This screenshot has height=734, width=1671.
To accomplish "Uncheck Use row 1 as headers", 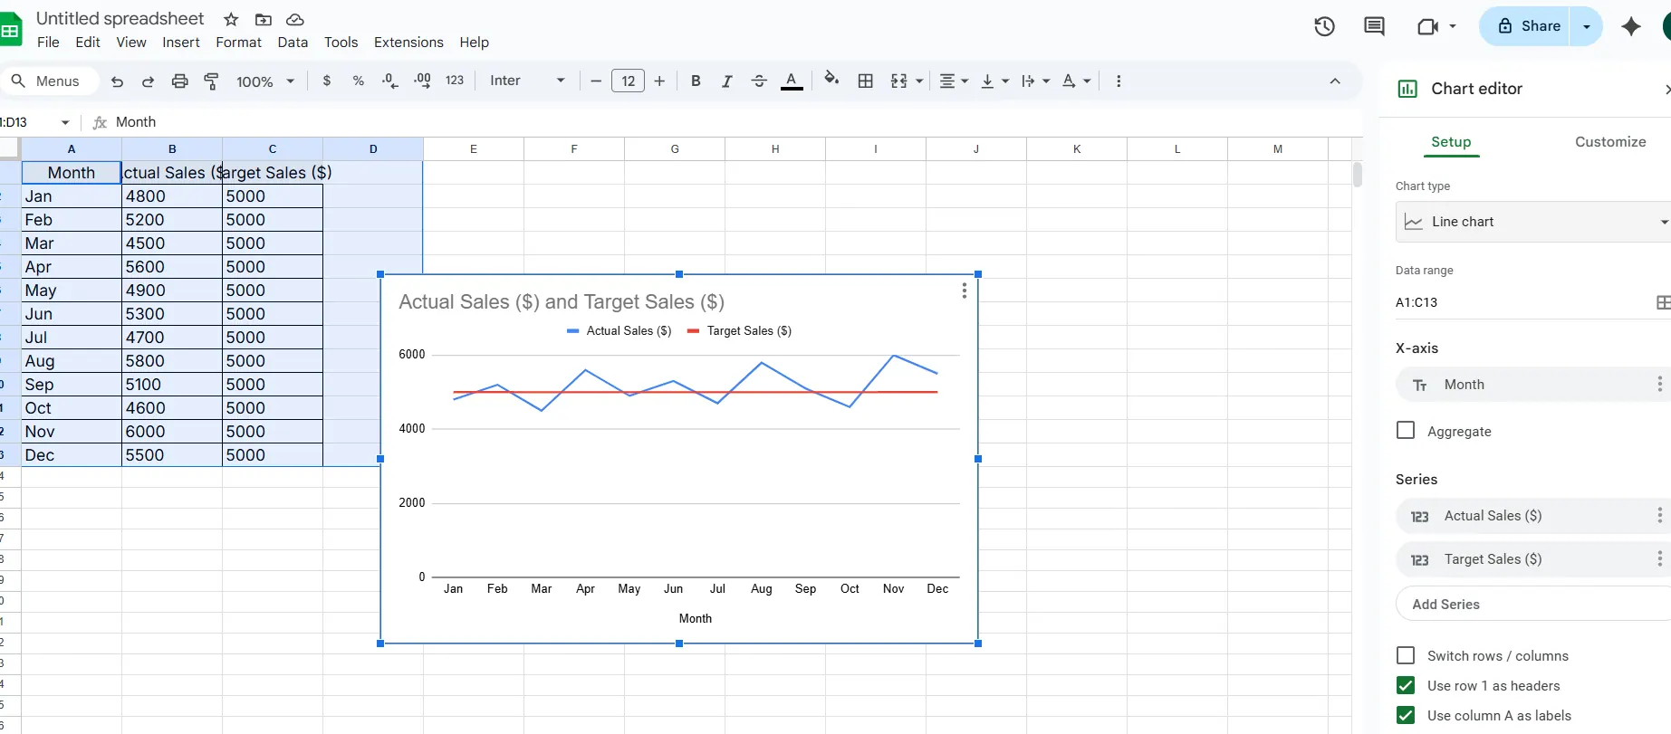I will point(1406,685).
